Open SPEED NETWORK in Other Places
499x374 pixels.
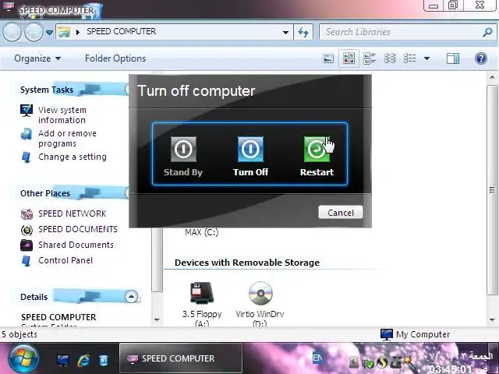(73, 213)
